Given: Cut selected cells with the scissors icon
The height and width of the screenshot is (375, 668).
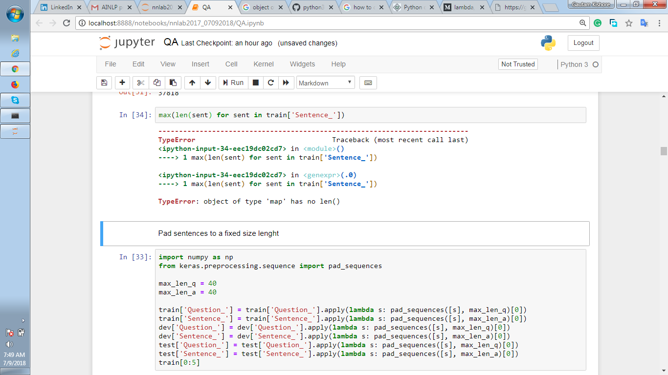Looking at the screenshot, I should (141, 83).
